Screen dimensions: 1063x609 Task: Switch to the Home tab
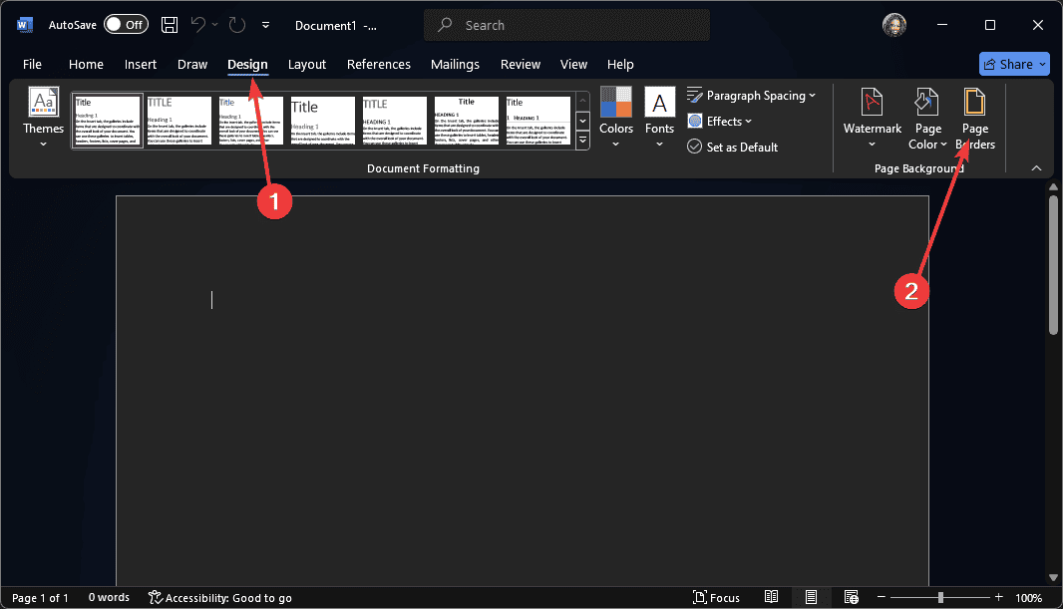pos(86,65)
